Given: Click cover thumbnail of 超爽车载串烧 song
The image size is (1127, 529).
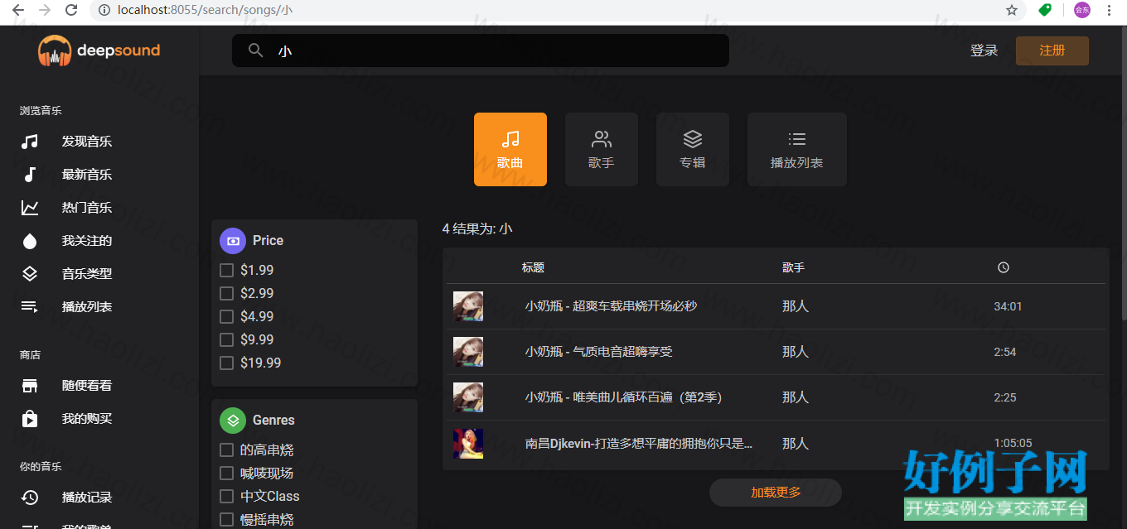Looking at the screenshot, I should point(468,306).
